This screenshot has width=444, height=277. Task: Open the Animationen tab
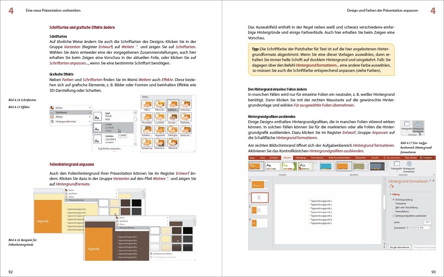(x=317, y=158)
